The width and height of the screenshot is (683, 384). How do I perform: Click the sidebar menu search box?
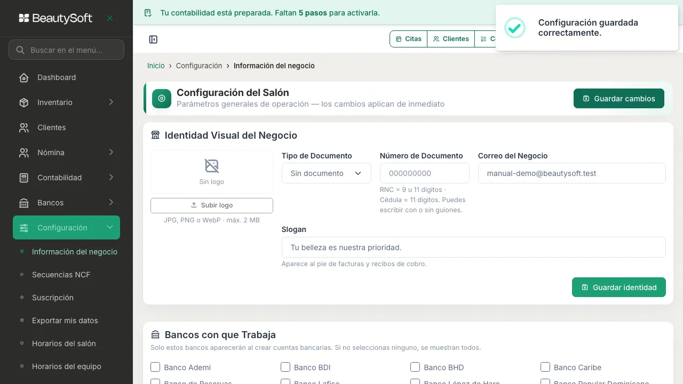point(66,50)
